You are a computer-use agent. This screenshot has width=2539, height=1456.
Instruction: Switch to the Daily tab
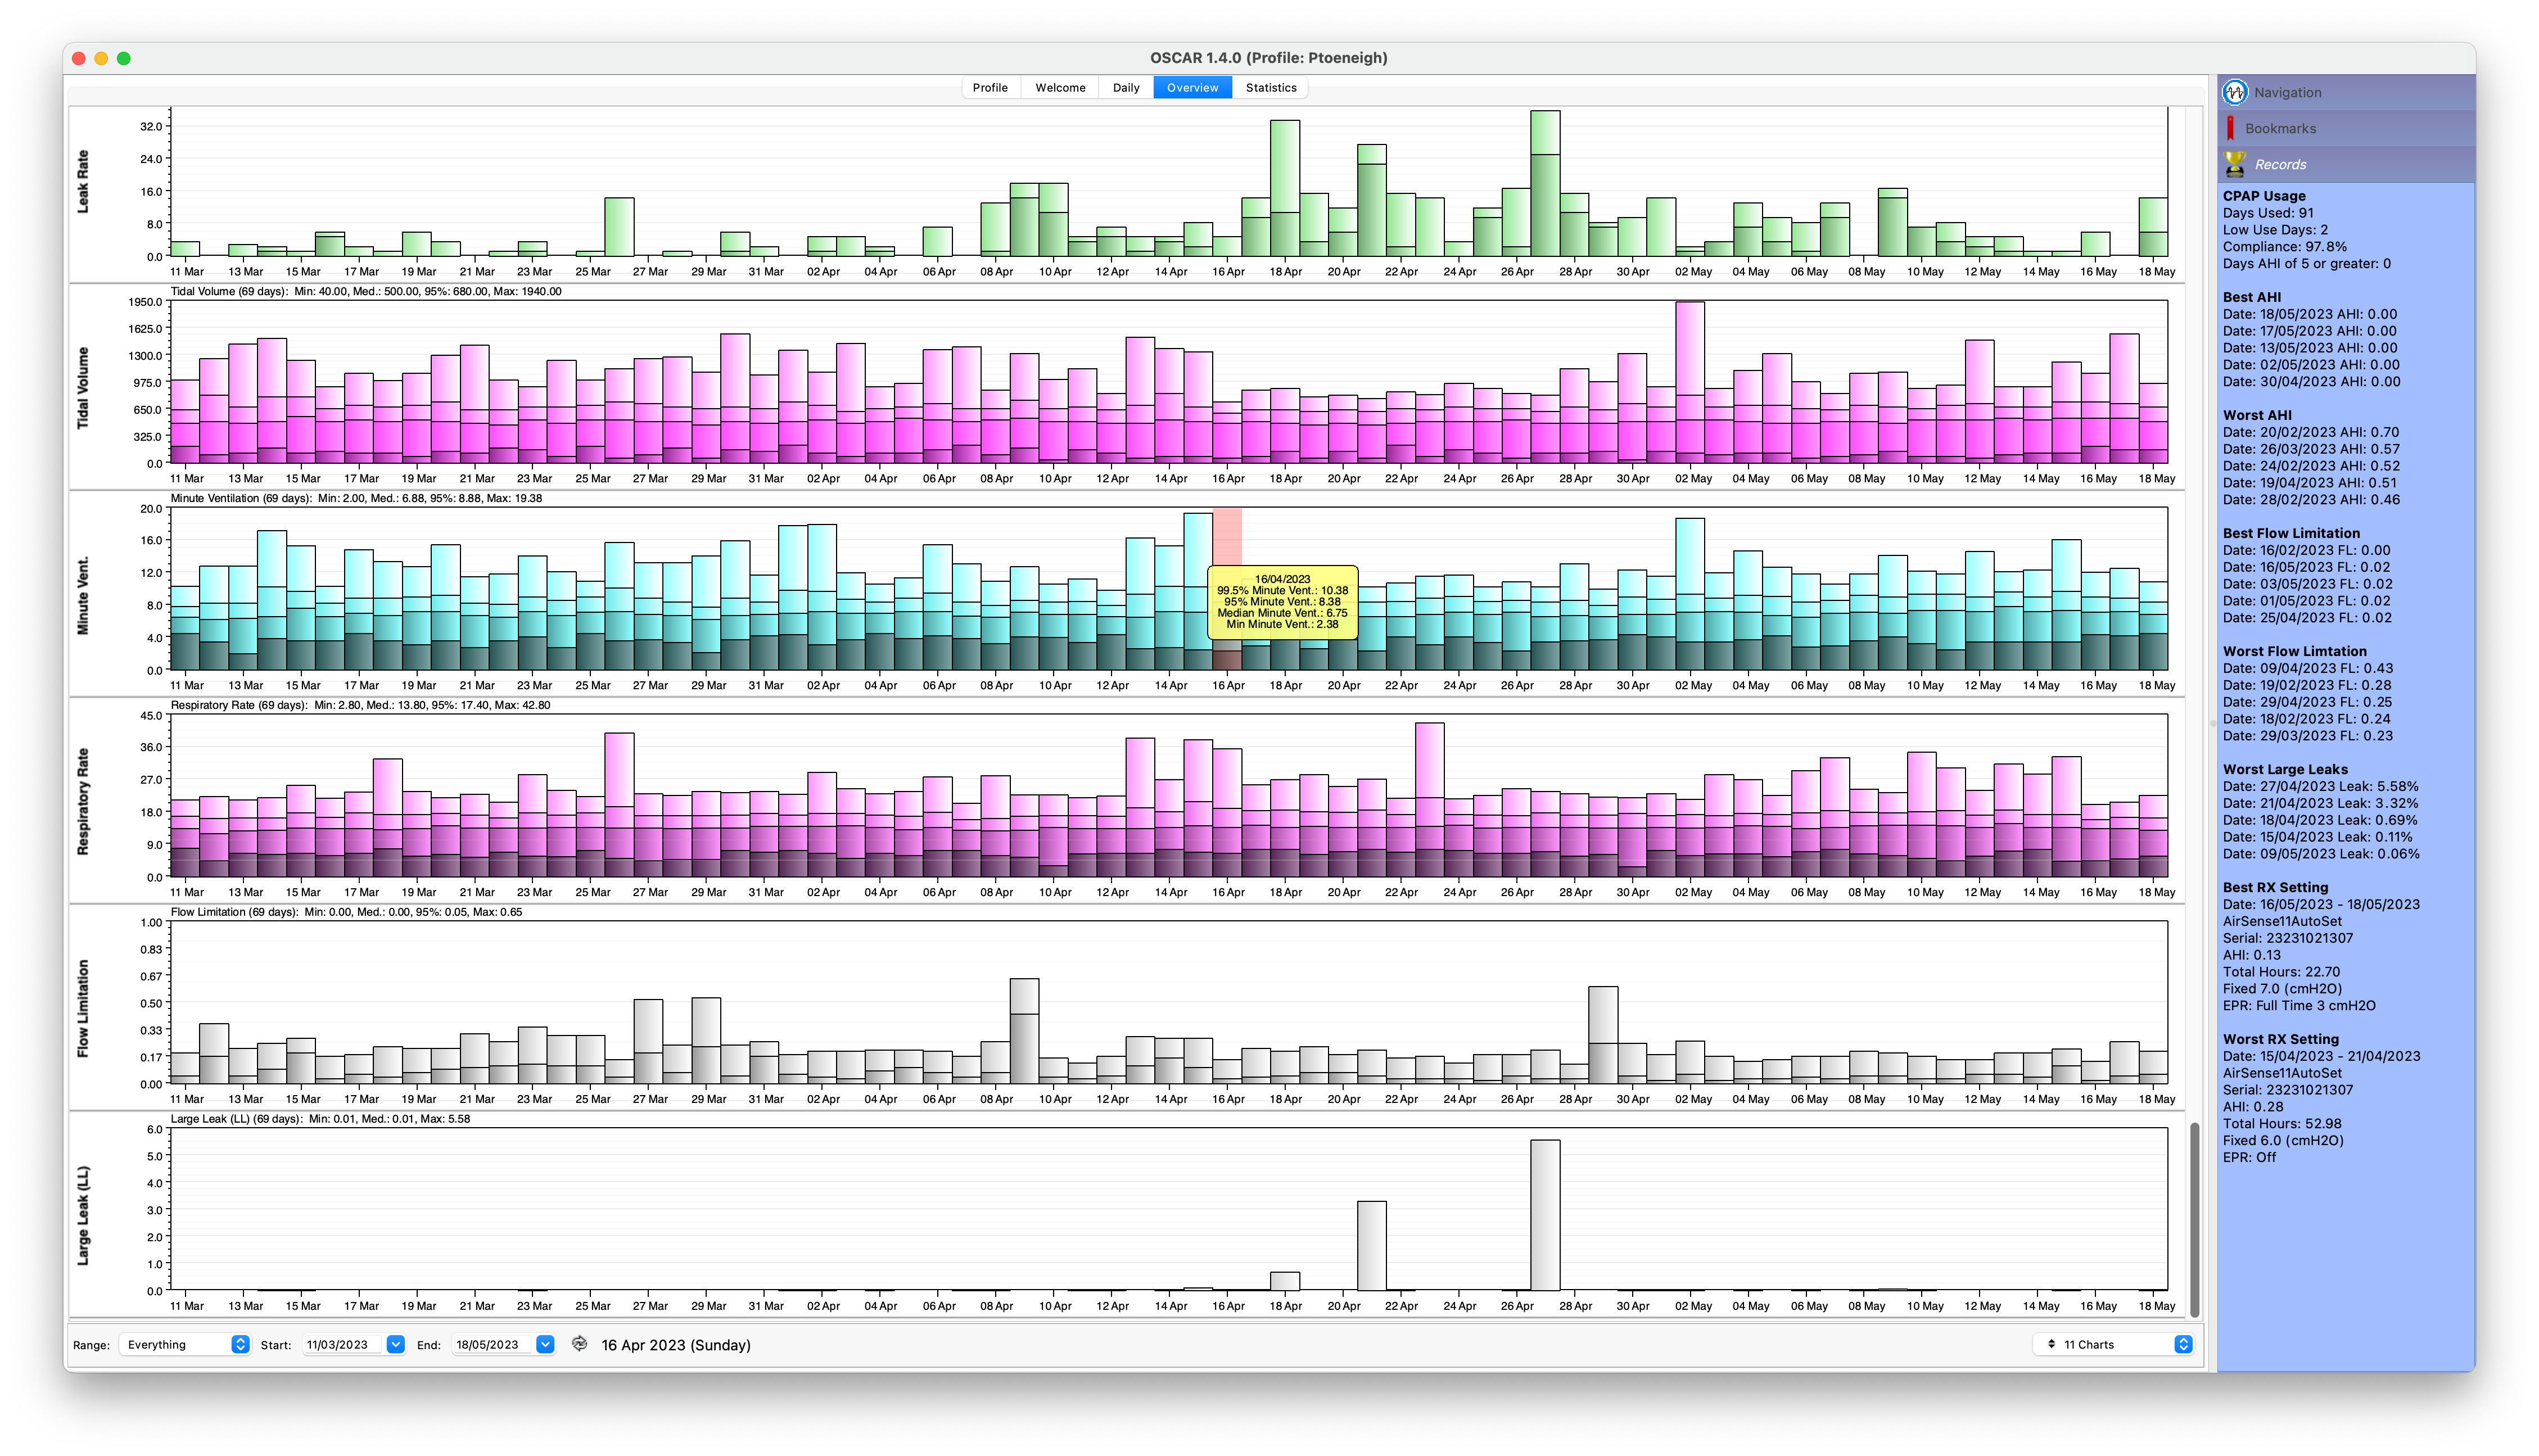pos(1126,88)
